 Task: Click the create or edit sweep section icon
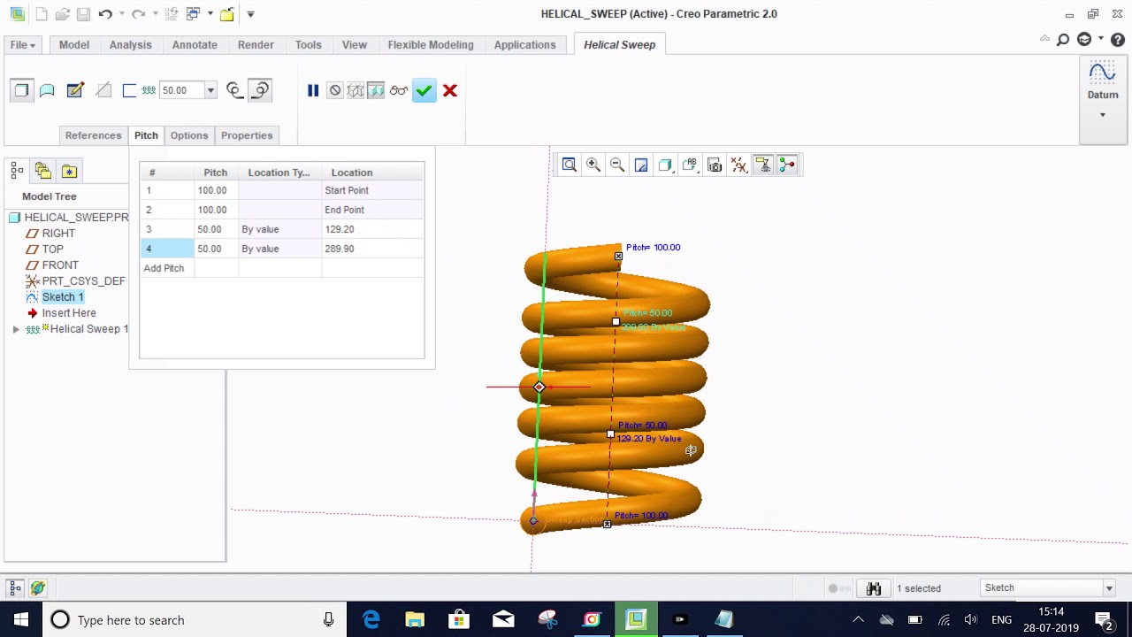point(75,89)
